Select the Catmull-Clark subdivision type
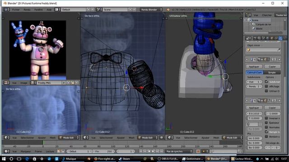 coord(254,72)
